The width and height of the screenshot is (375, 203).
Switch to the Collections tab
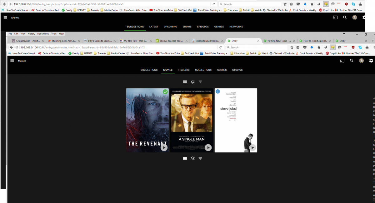point(203,70)
